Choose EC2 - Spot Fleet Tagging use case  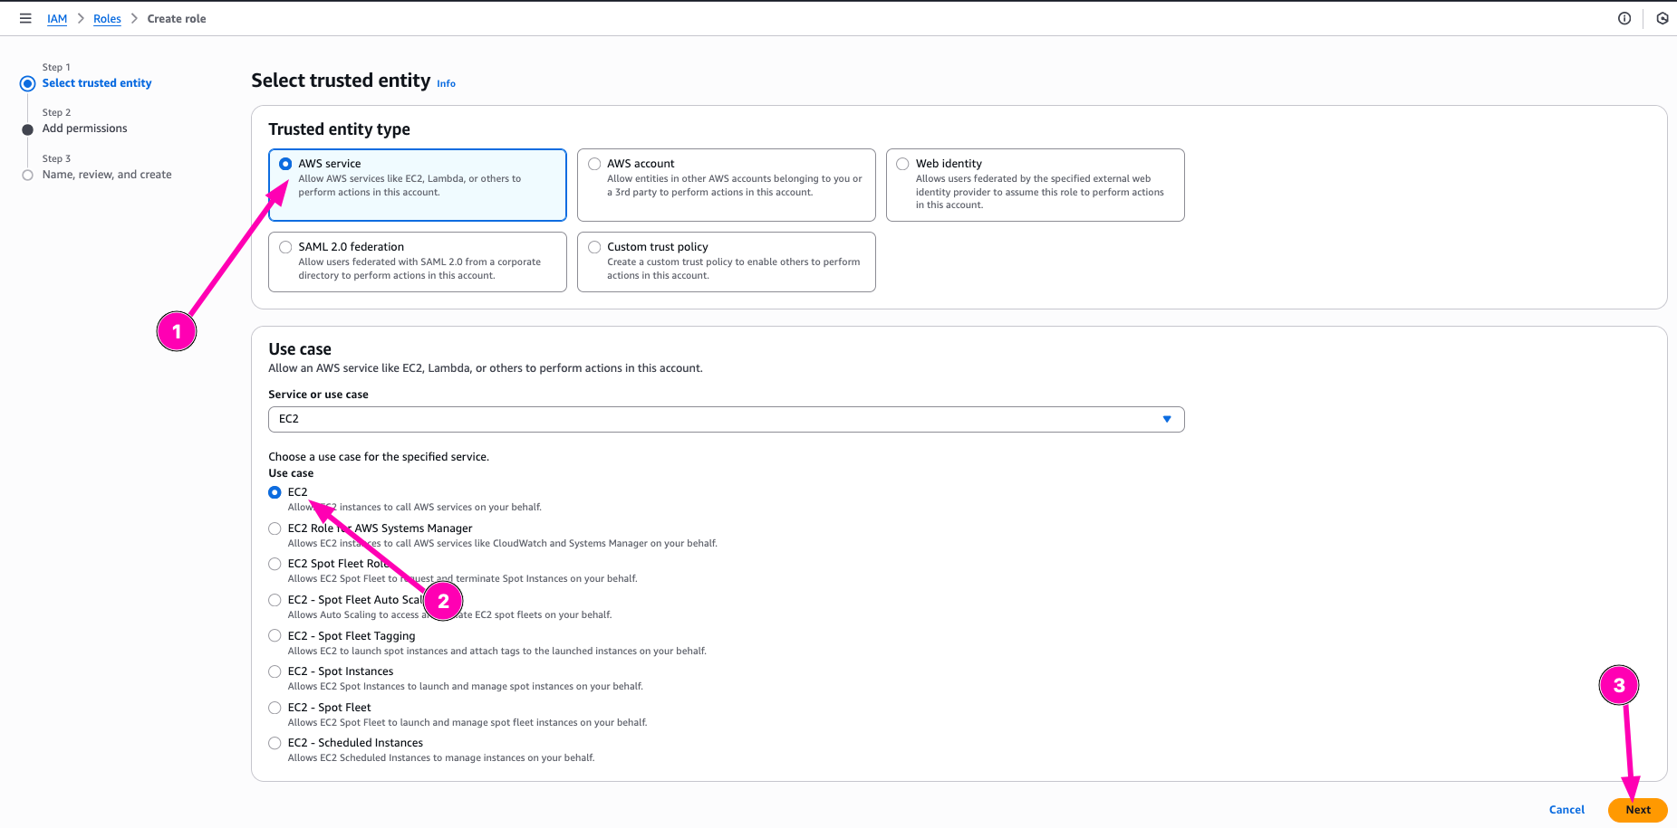coord(275,636)
